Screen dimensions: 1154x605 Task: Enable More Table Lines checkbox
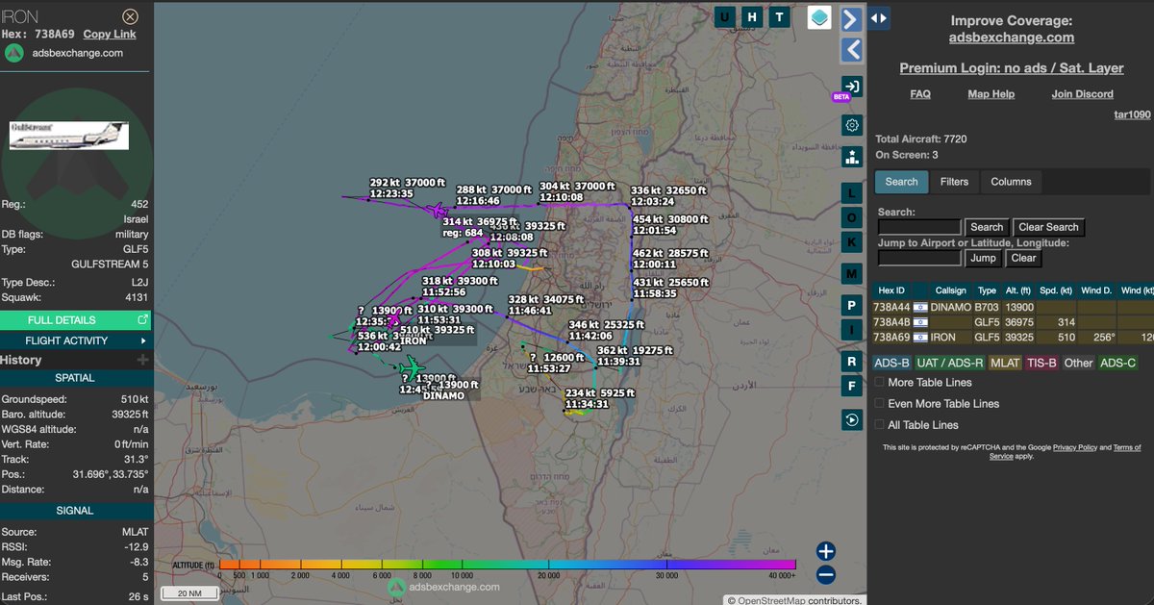point(879,383)
